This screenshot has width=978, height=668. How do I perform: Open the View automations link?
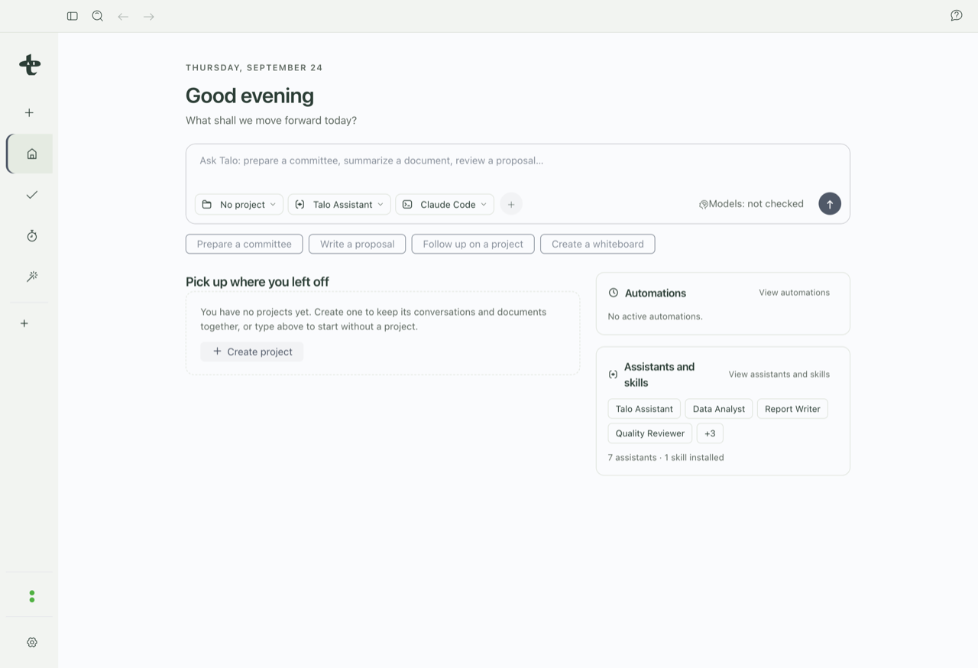tap(794, 293)
